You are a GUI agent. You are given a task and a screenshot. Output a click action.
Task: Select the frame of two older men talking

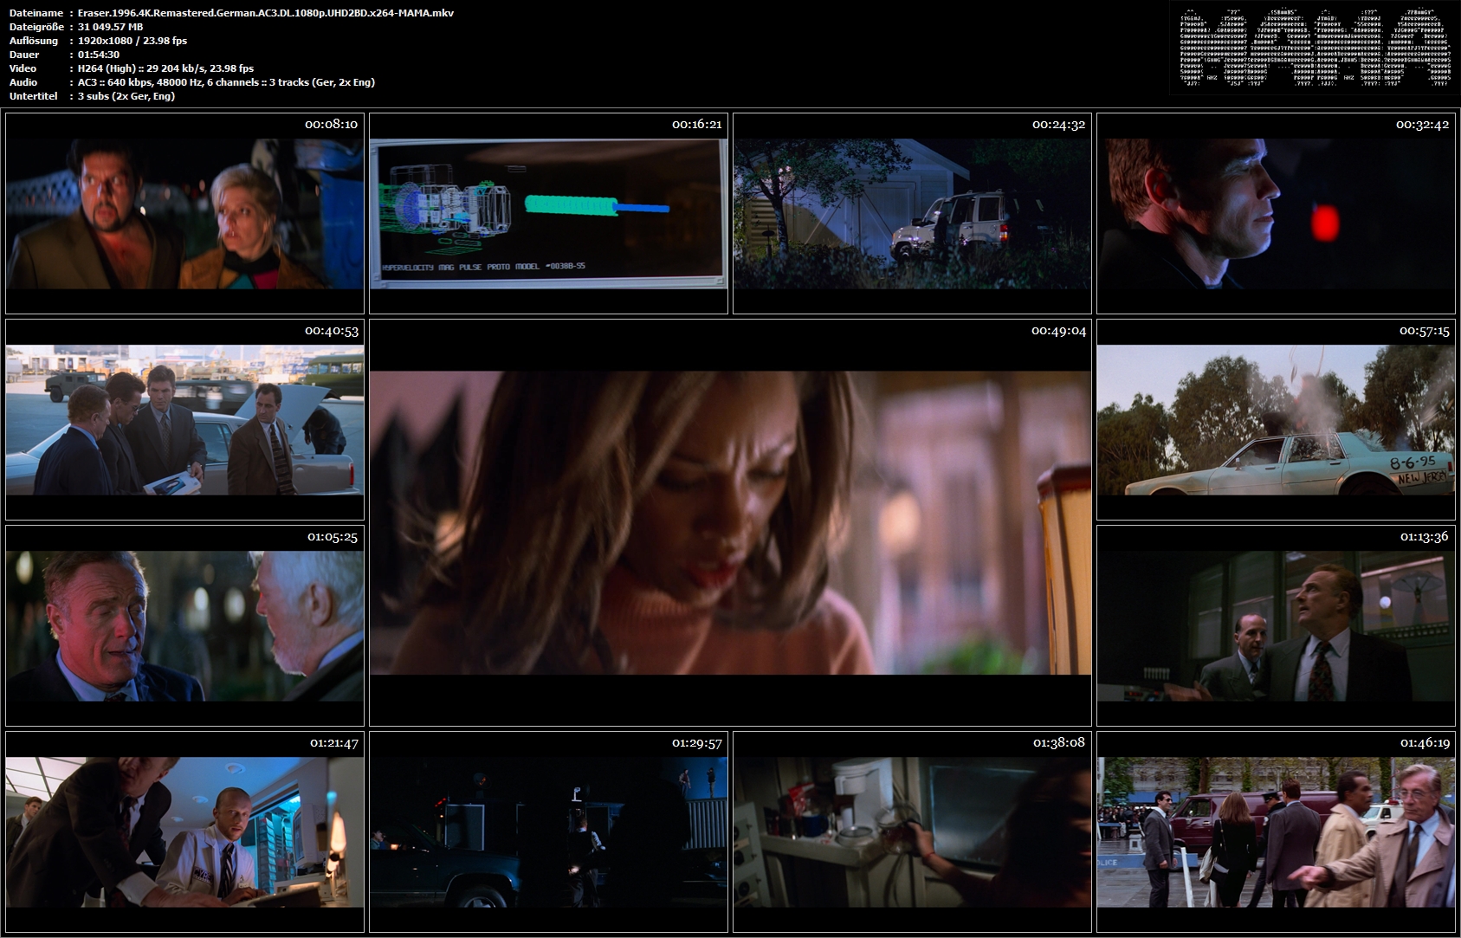[184, 625]
